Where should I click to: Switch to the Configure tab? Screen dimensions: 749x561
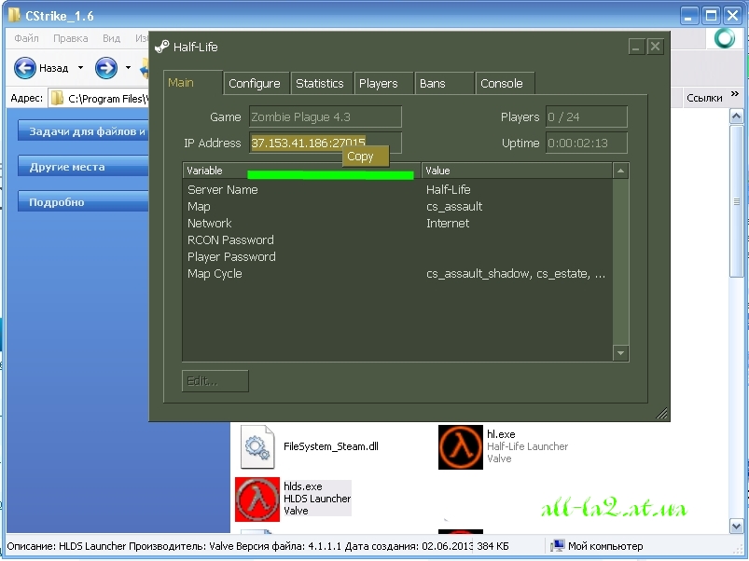[x=255, y=84]
